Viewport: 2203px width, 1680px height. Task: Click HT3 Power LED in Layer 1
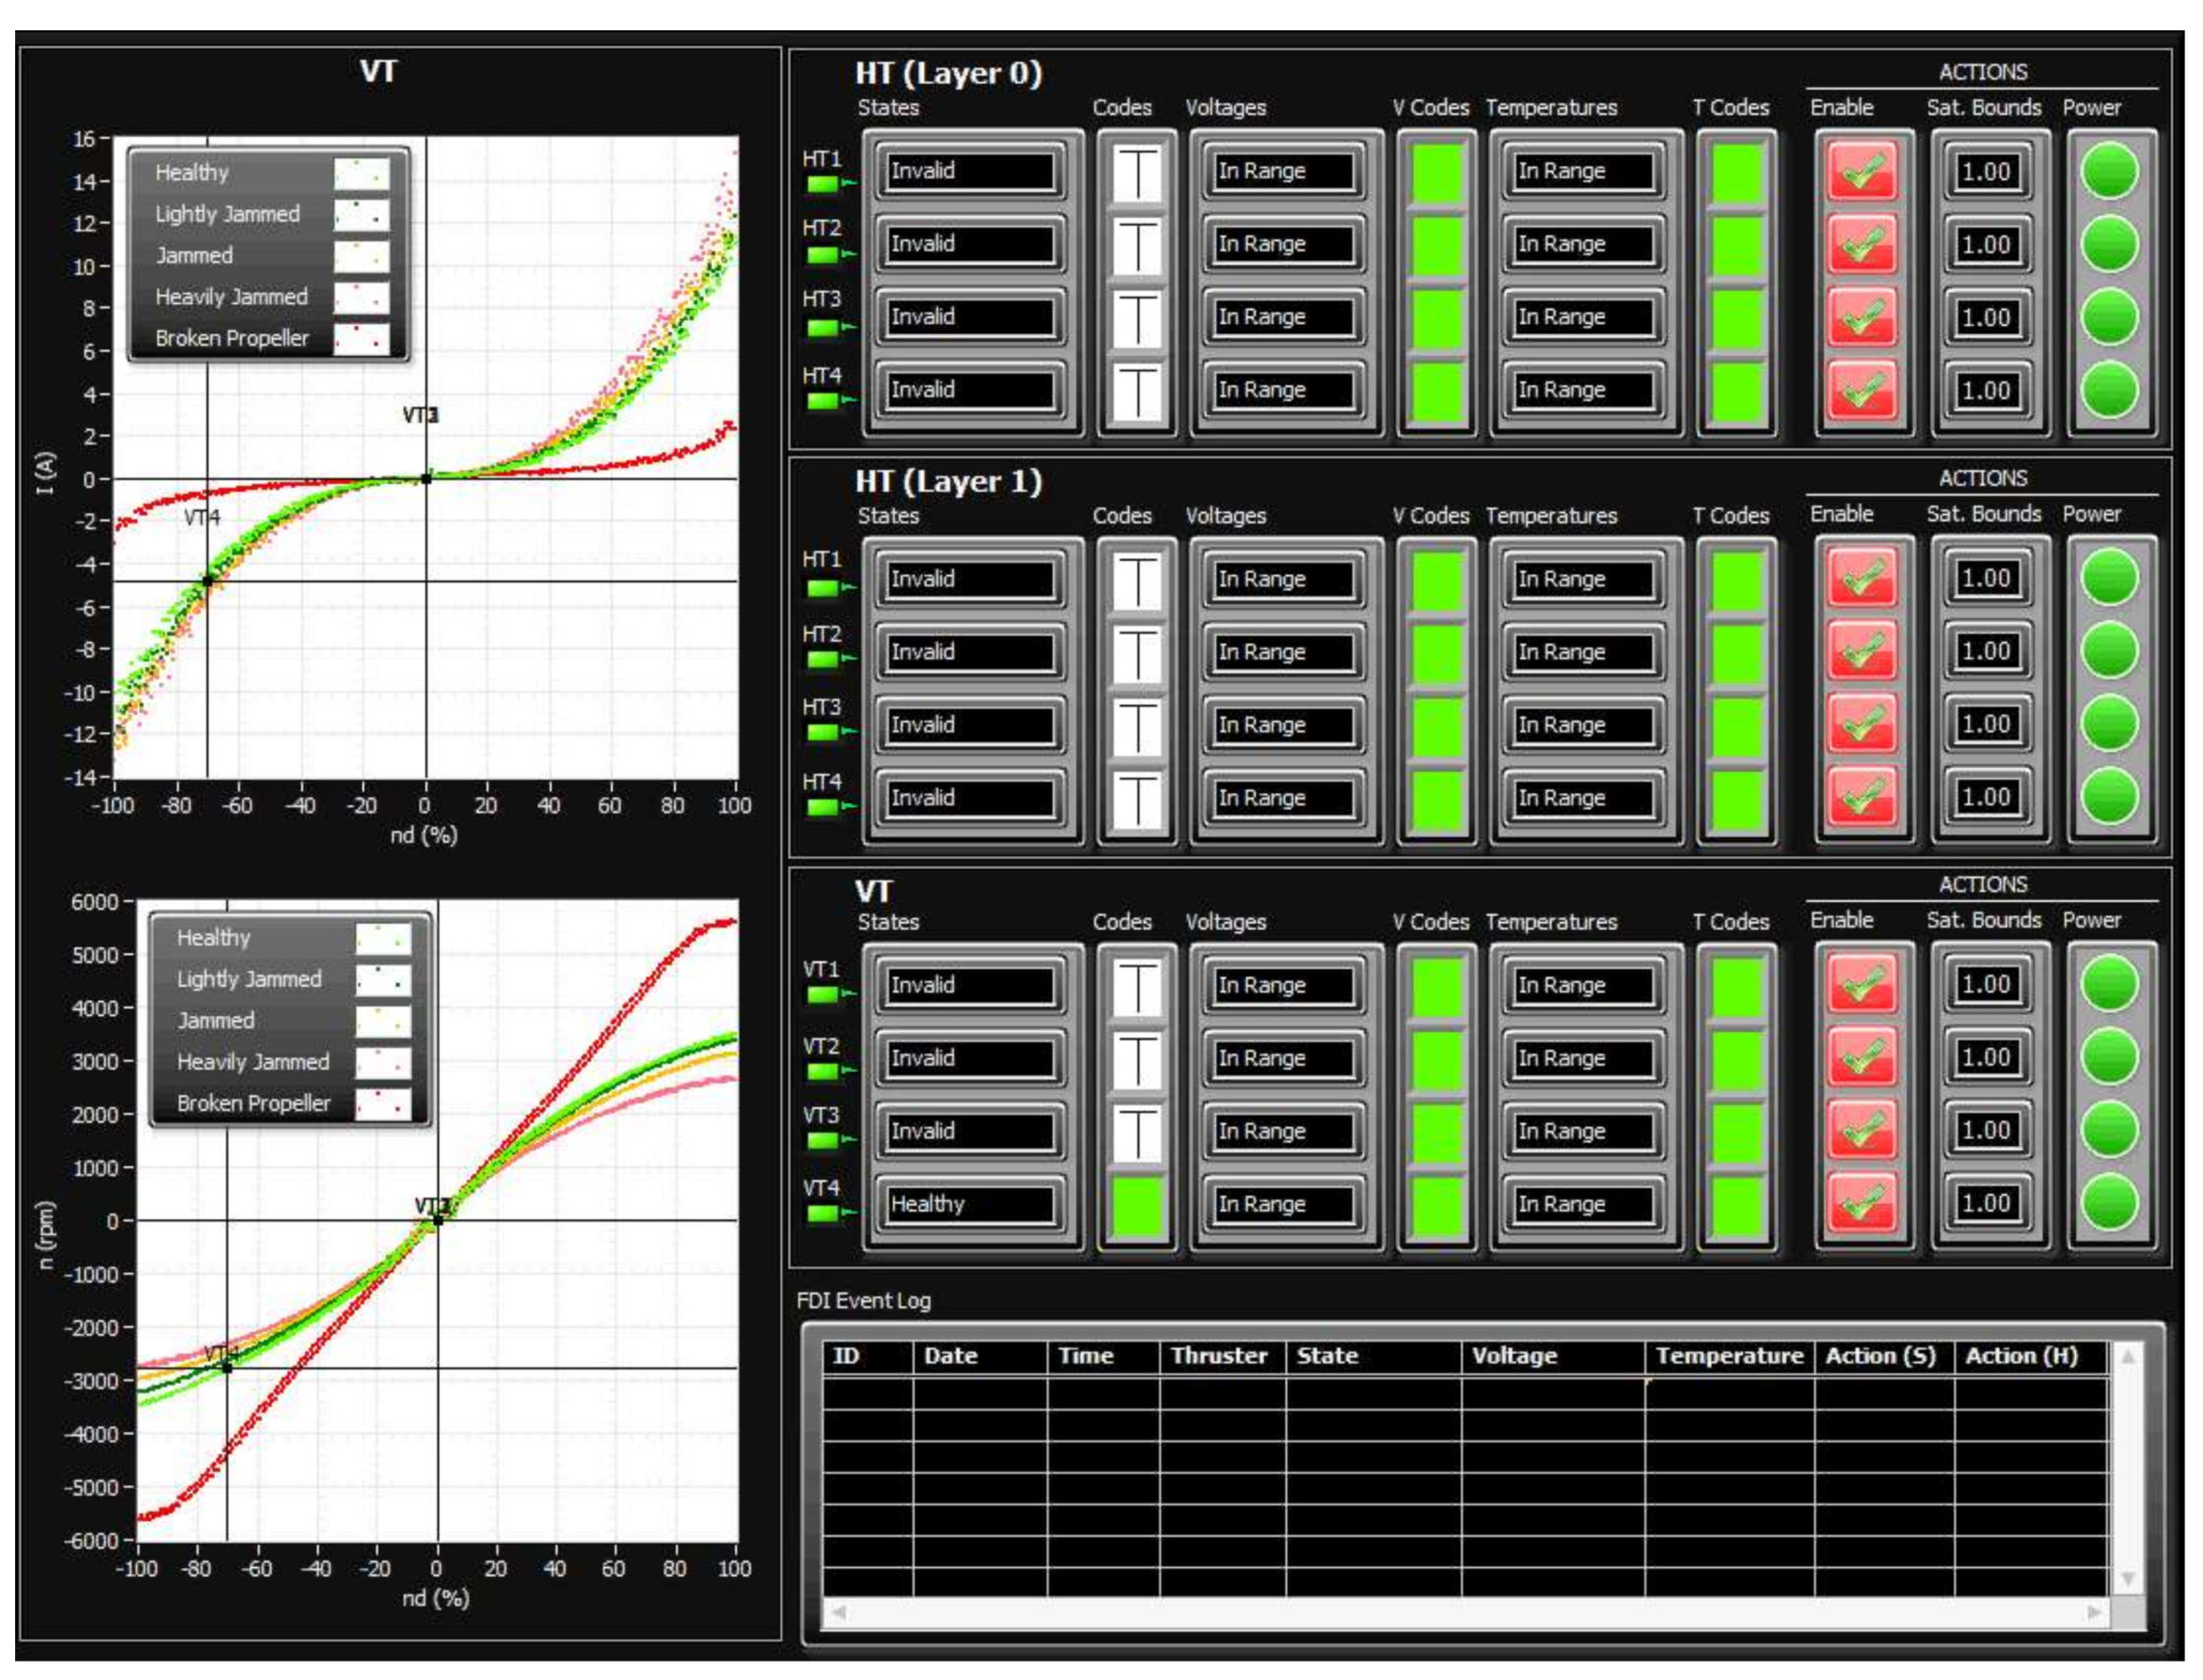[2109, 724]
